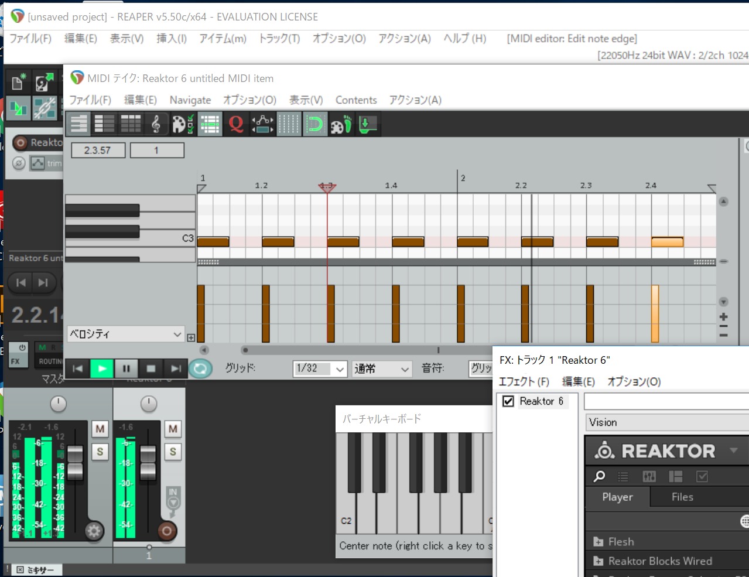Image resolution: width=749 pixels, height=577 pixels.
Task: Add a new CC lane plus button
Action: coord(191,337)
